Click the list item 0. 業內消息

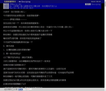click(9, 46)
